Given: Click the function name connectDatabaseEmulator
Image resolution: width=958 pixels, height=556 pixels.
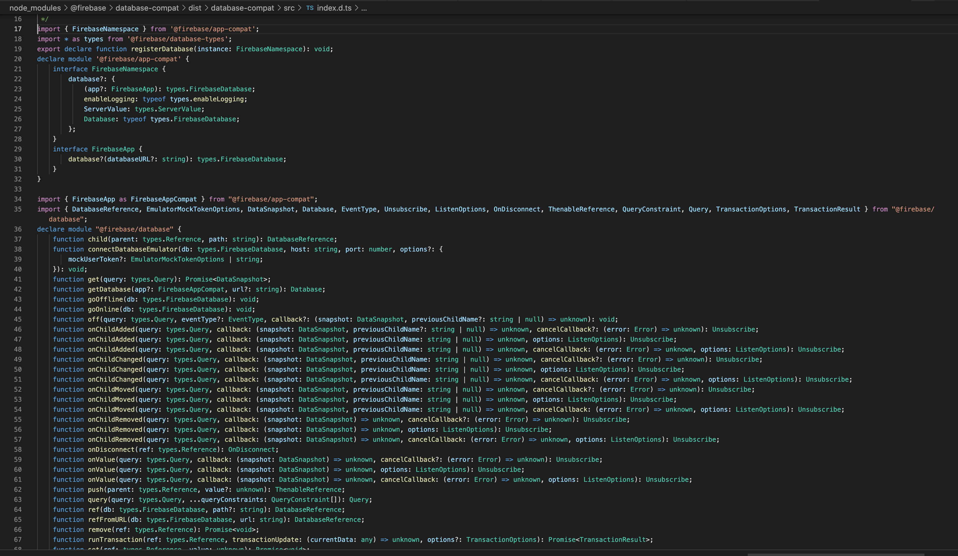Looking at the screenshot, I should click(133, 249).
